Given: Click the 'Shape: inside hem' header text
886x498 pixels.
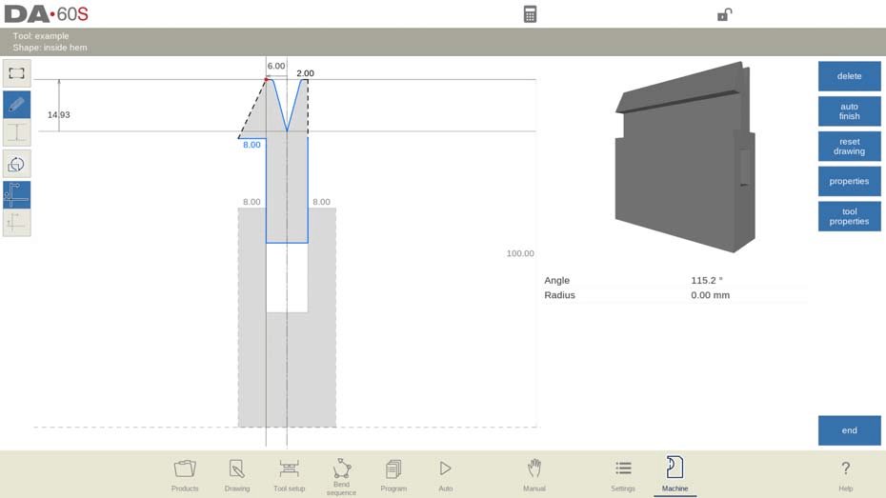Looking at the screenshot, I should pos(50,48).
